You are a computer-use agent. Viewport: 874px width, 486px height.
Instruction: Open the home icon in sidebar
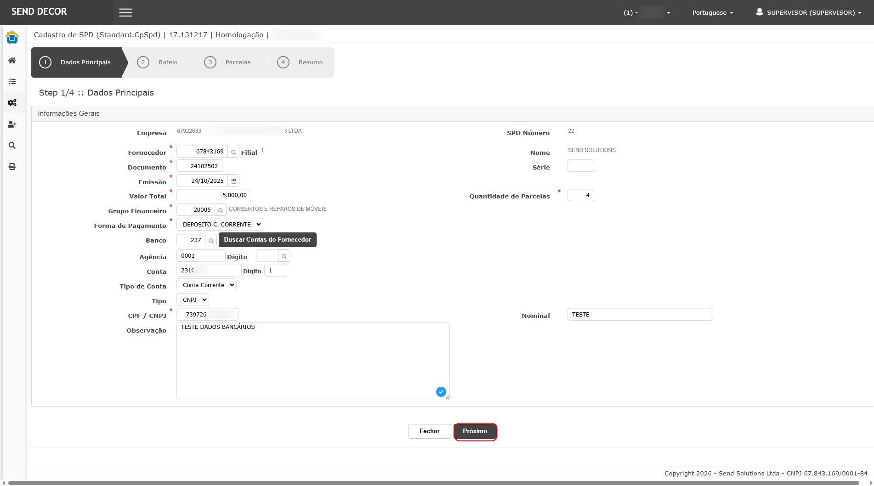[x=12, y=61]
